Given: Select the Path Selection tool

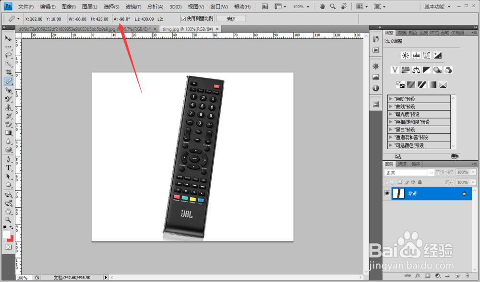Looking at the screenshot, I should pyautogui.click(x=8, y=176).
